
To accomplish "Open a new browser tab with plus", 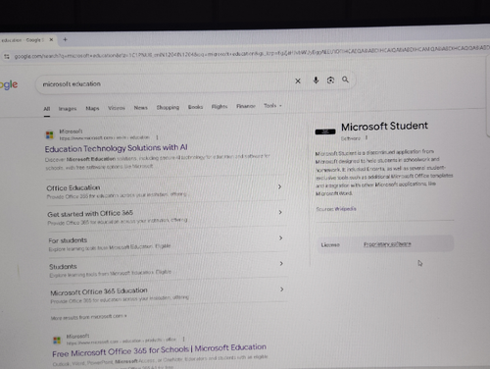I will (x=65, y=39).
